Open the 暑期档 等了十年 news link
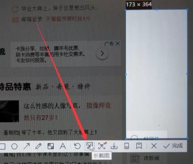The width and height of the screenshot is (193, 164). (x=50, y=132)
